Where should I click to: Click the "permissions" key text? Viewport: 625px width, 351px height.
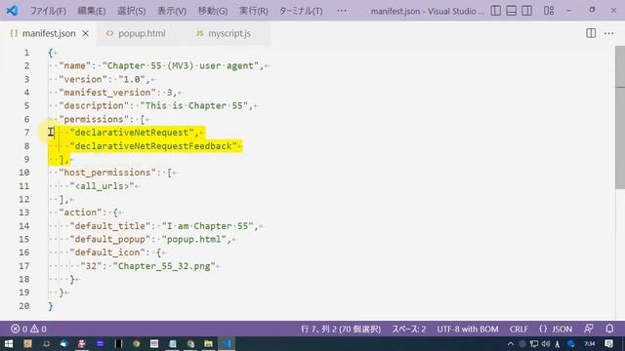tap(94, 119)
